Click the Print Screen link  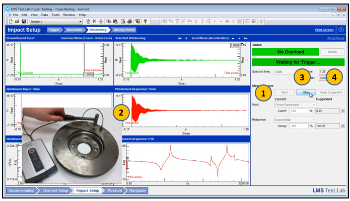pyautogui.click(x=324, y=30)
